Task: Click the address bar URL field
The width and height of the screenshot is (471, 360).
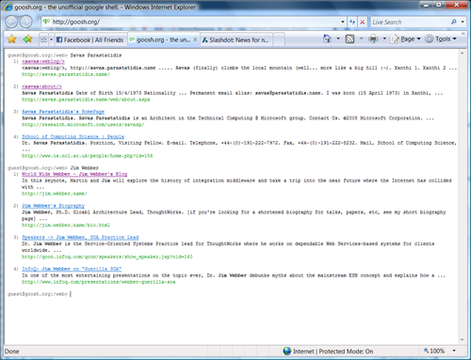Action: click(195, 22)
